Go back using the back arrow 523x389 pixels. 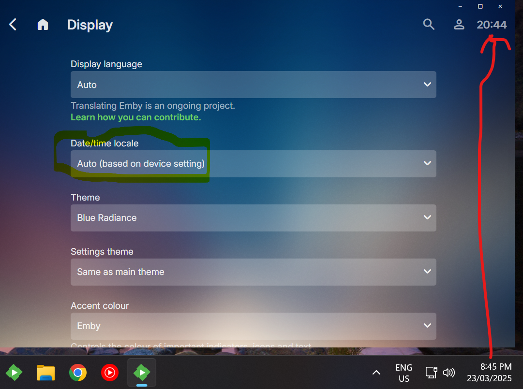point(13,25)
